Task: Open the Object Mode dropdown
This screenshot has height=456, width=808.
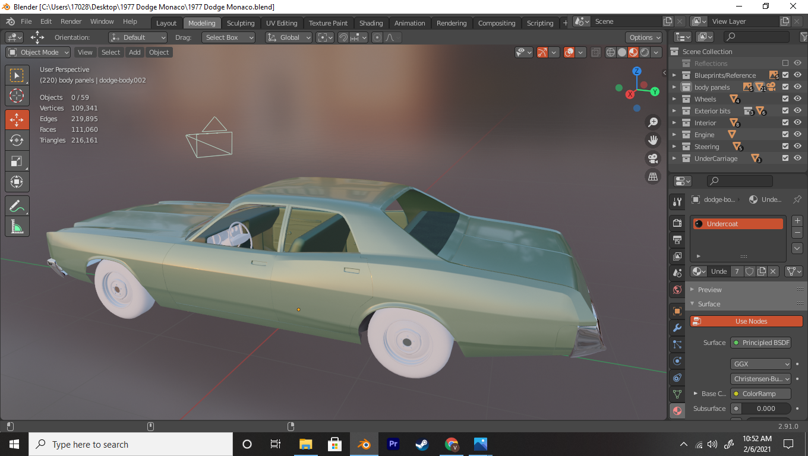Action: 39,52
